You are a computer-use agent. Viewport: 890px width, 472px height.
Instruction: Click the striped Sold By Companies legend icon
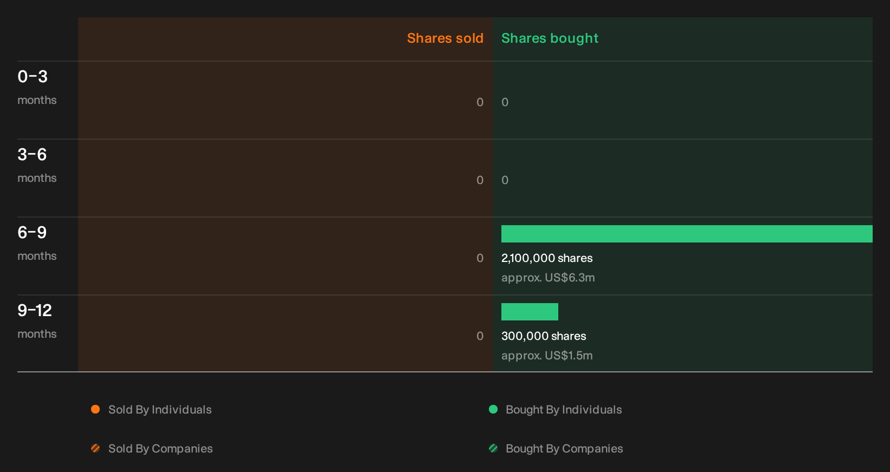pos(95,448)
